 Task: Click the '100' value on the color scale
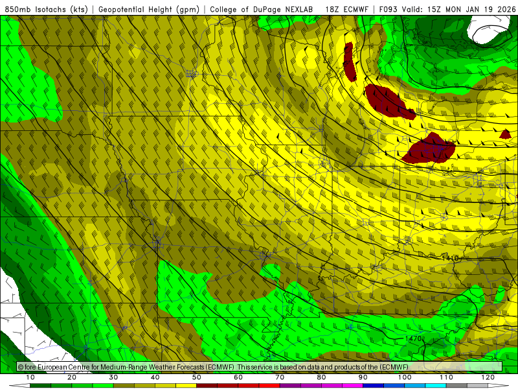(x=405, y=377)
